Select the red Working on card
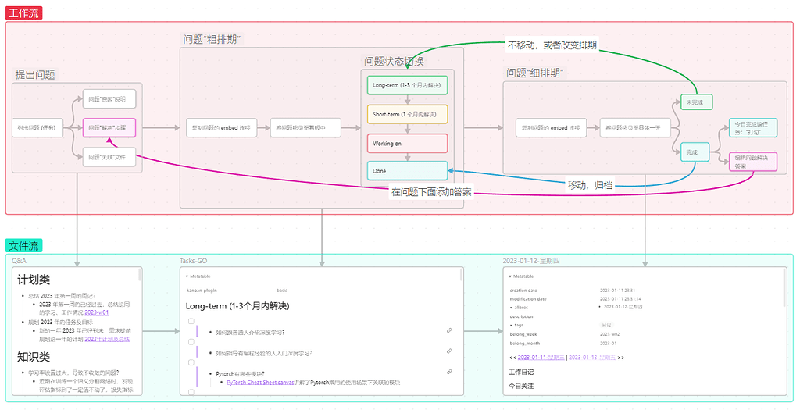The image size is (800, 410). click(407, 143)
